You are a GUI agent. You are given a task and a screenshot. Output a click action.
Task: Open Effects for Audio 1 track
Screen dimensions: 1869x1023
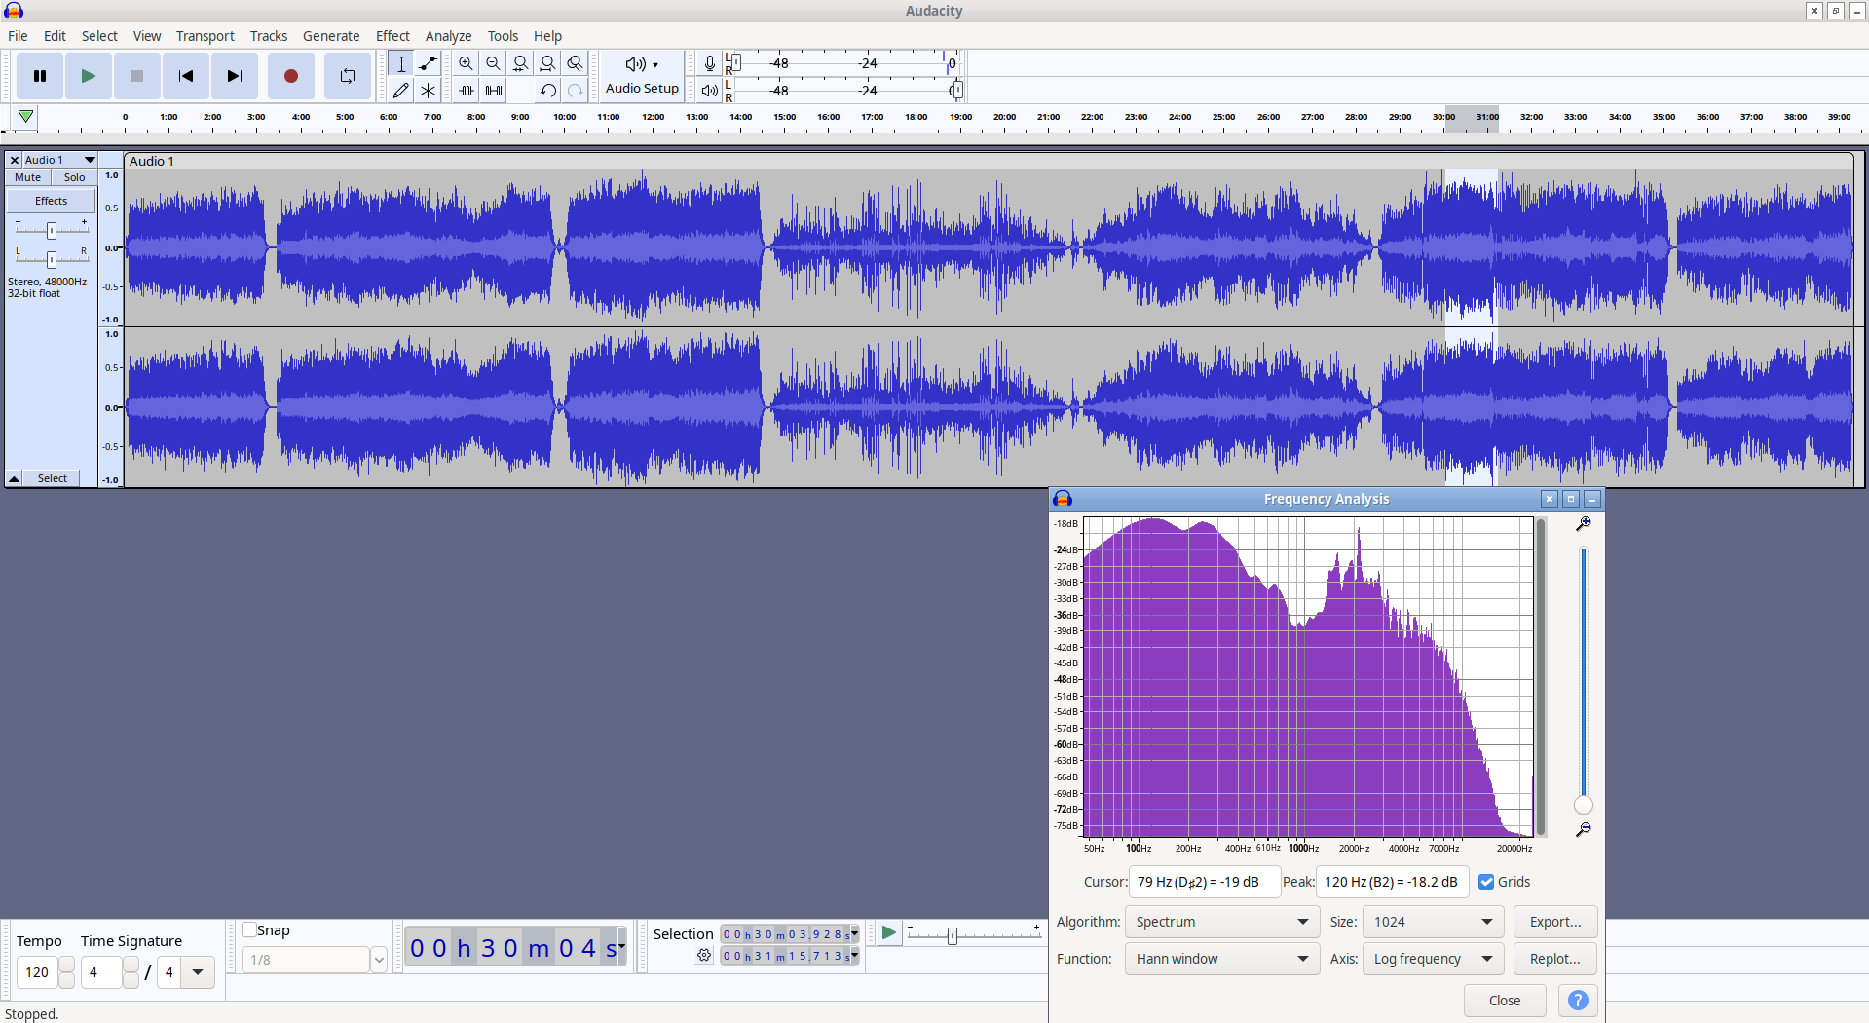point(52,201)
